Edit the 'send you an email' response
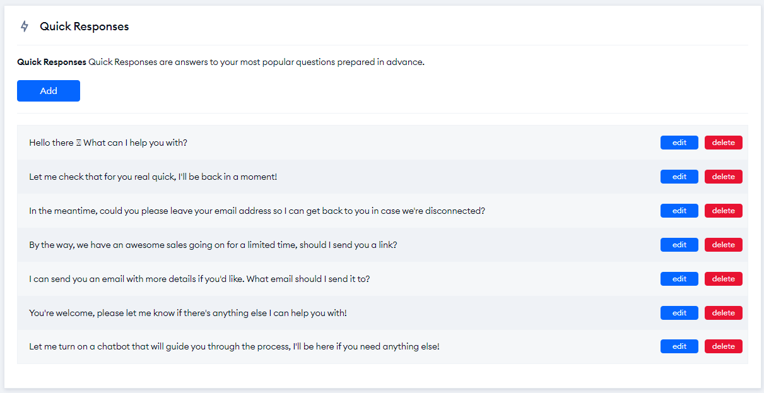The width and height of the screenshot is (764, 393). coord(679,279)
